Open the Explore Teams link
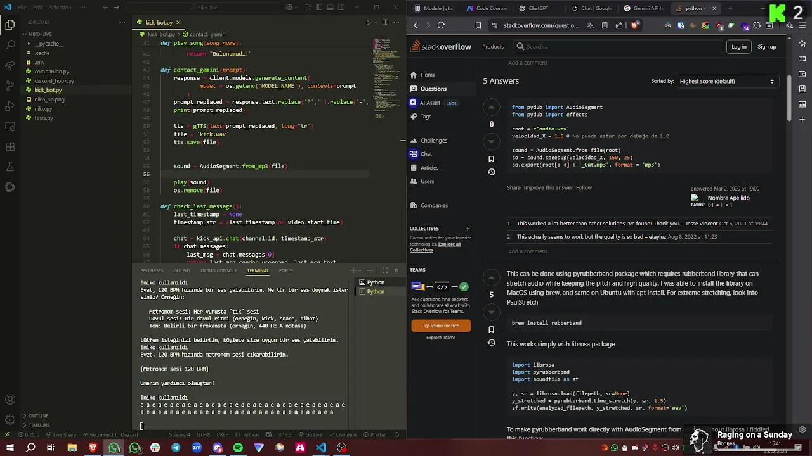812x456 pixels. coord(441,337)
